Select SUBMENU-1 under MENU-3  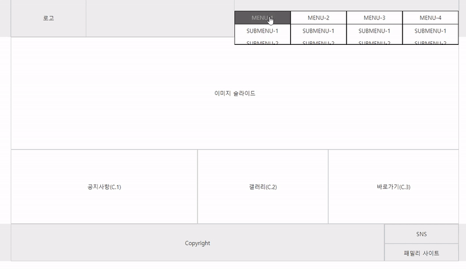(x=375, y=31)
